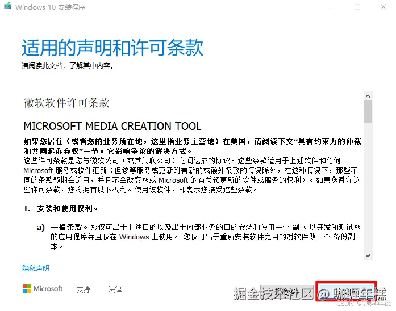Click the gray Decline button beside Accept
Viewport: 396px width, 311px height.
tap(287, 292)
